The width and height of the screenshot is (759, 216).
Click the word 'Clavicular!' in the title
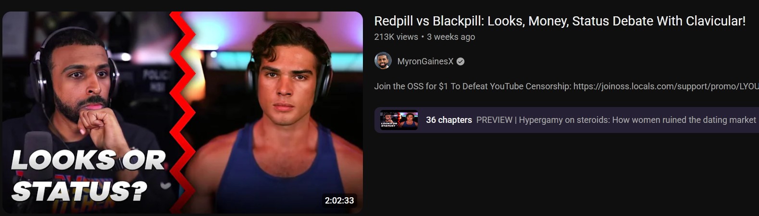[716, 21]
